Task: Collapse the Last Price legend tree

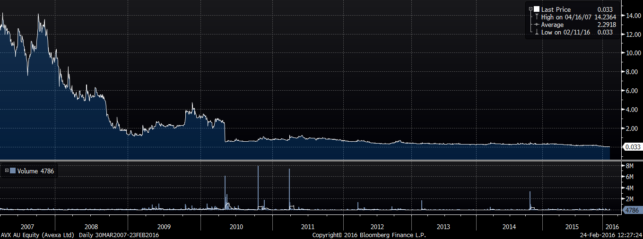Action: click(x=530, y=9)
